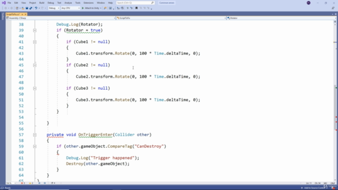The height and width of the screenshot is (190, 338).
Task: Click the Navigate Forward toolbar button
Action: [x=12, y=8]
